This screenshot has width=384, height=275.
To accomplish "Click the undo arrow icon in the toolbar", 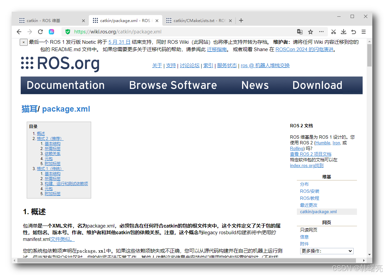I will click(x=354, y=32).
